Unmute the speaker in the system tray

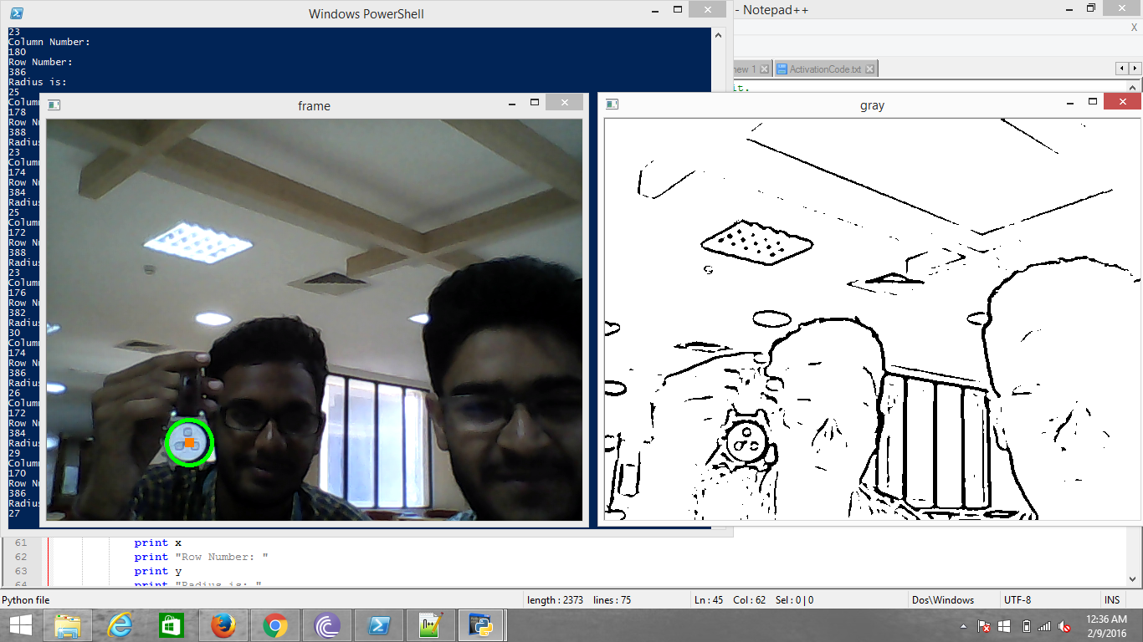click(x=1063, y=626)
